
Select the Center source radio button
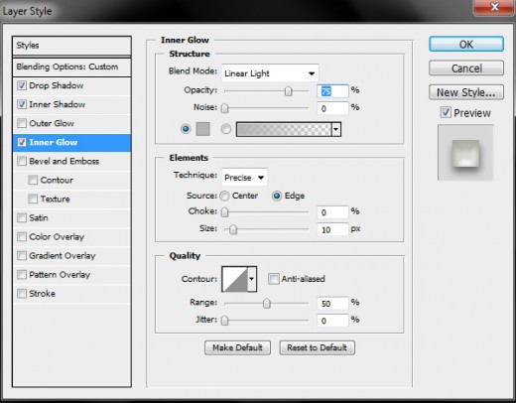[224, 196]
